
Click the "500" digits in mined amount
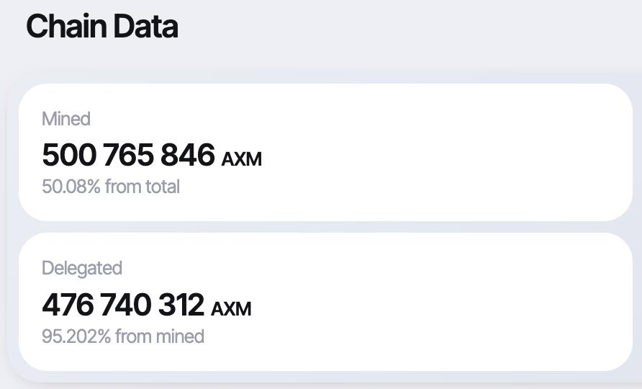click(69, 155)
